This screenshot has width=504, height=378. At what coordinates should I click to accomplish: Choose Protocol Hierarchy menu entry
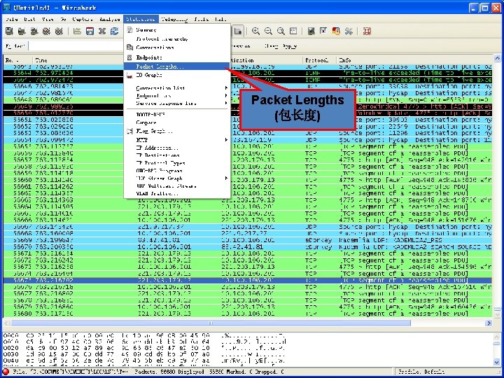coord(177,39)
